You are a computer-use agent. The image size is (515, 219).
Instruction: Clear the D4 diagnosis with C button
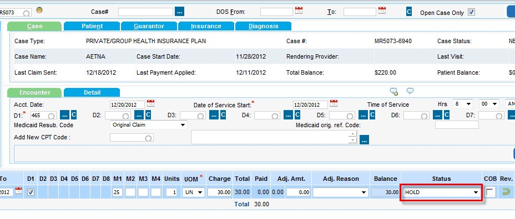point(297,115)
